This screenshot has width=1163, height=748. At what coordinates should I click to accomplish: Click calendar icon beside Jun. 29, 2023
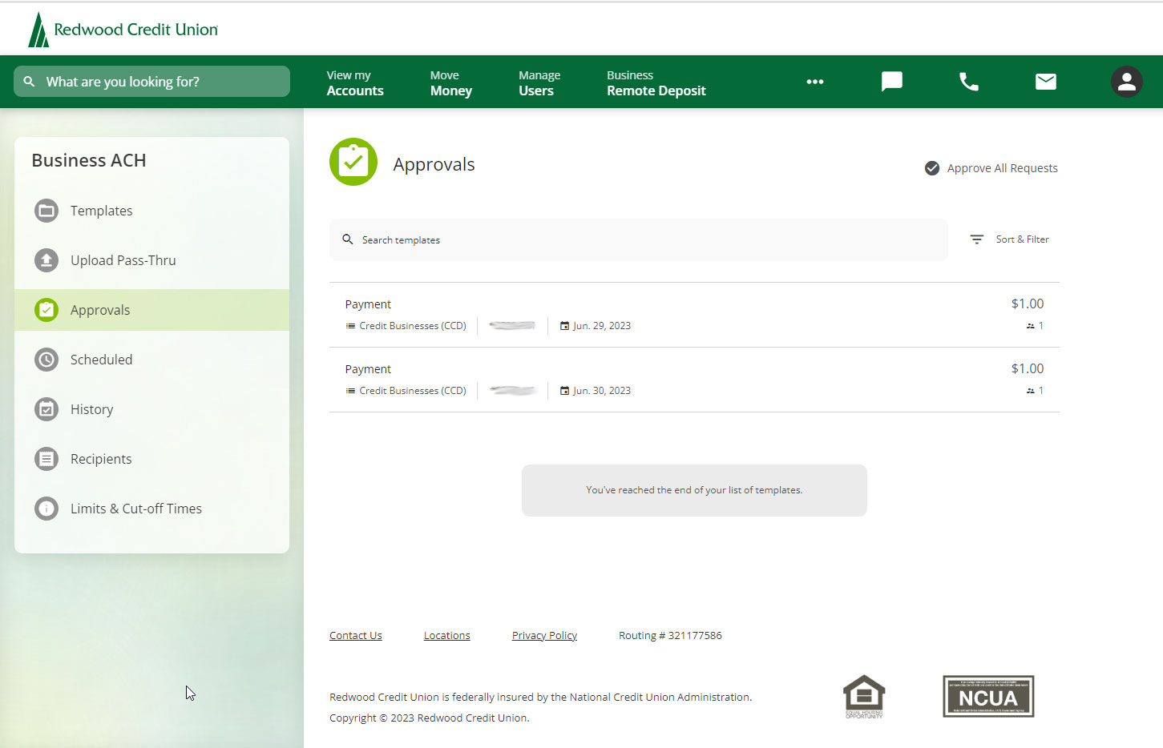pyautogui.click(x=564, y=326)
